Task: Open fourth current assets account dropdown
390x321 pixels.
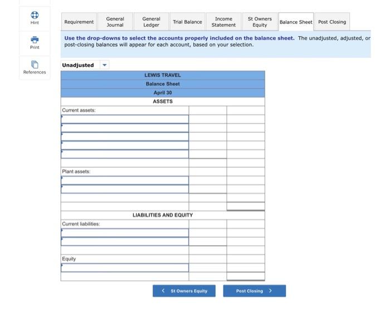Action: click(x=125, y=145)
